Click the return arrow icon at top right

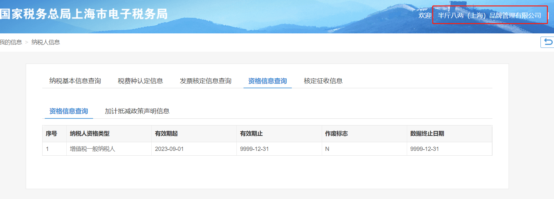pos(548,42)
